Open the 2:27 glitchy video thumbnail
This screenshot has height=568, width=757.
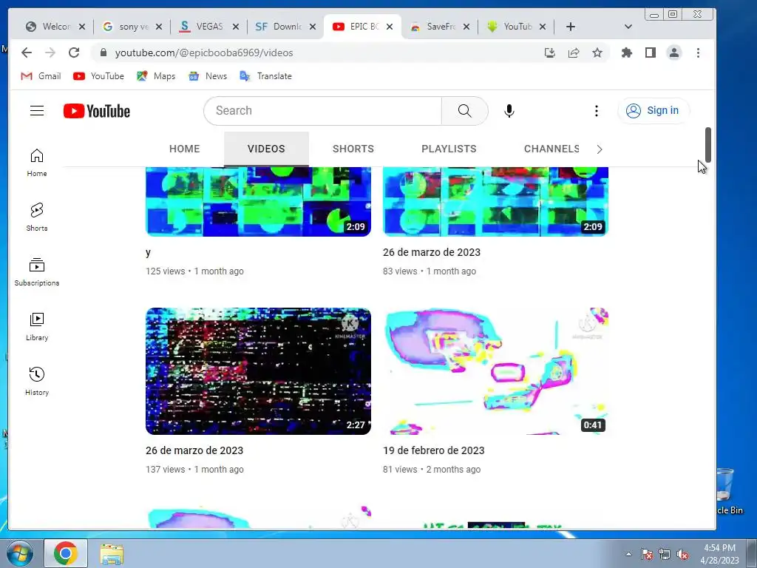(x=258, y=371)
